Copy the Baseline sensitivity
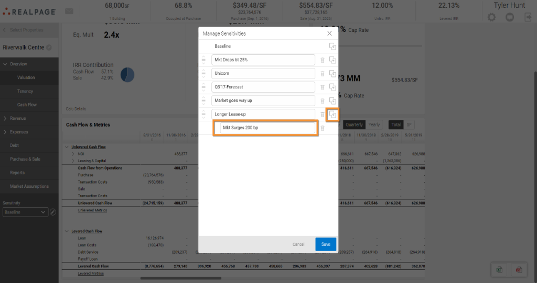Screen dimensions: 537x283 click(x=332, y=47)
